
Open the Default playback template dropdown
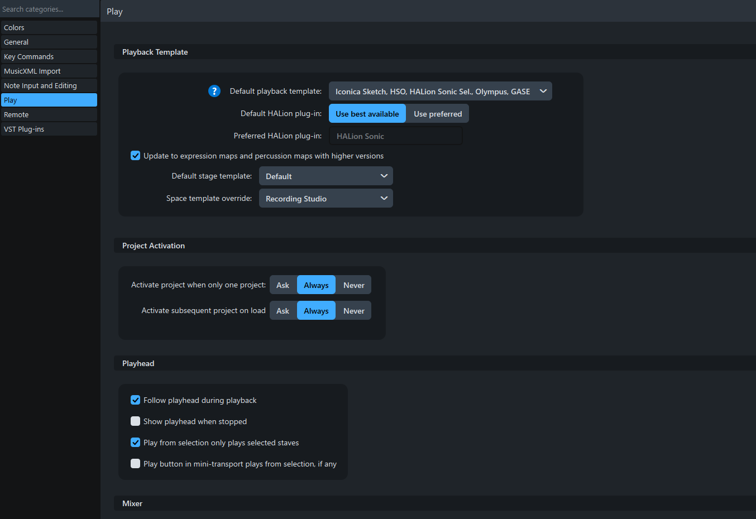(440, 92)
